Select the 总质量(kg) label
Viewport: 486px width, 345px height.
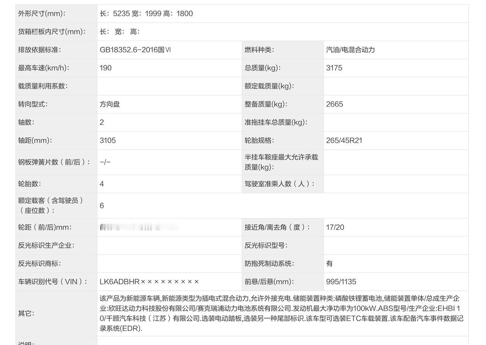tap(263, 68)
